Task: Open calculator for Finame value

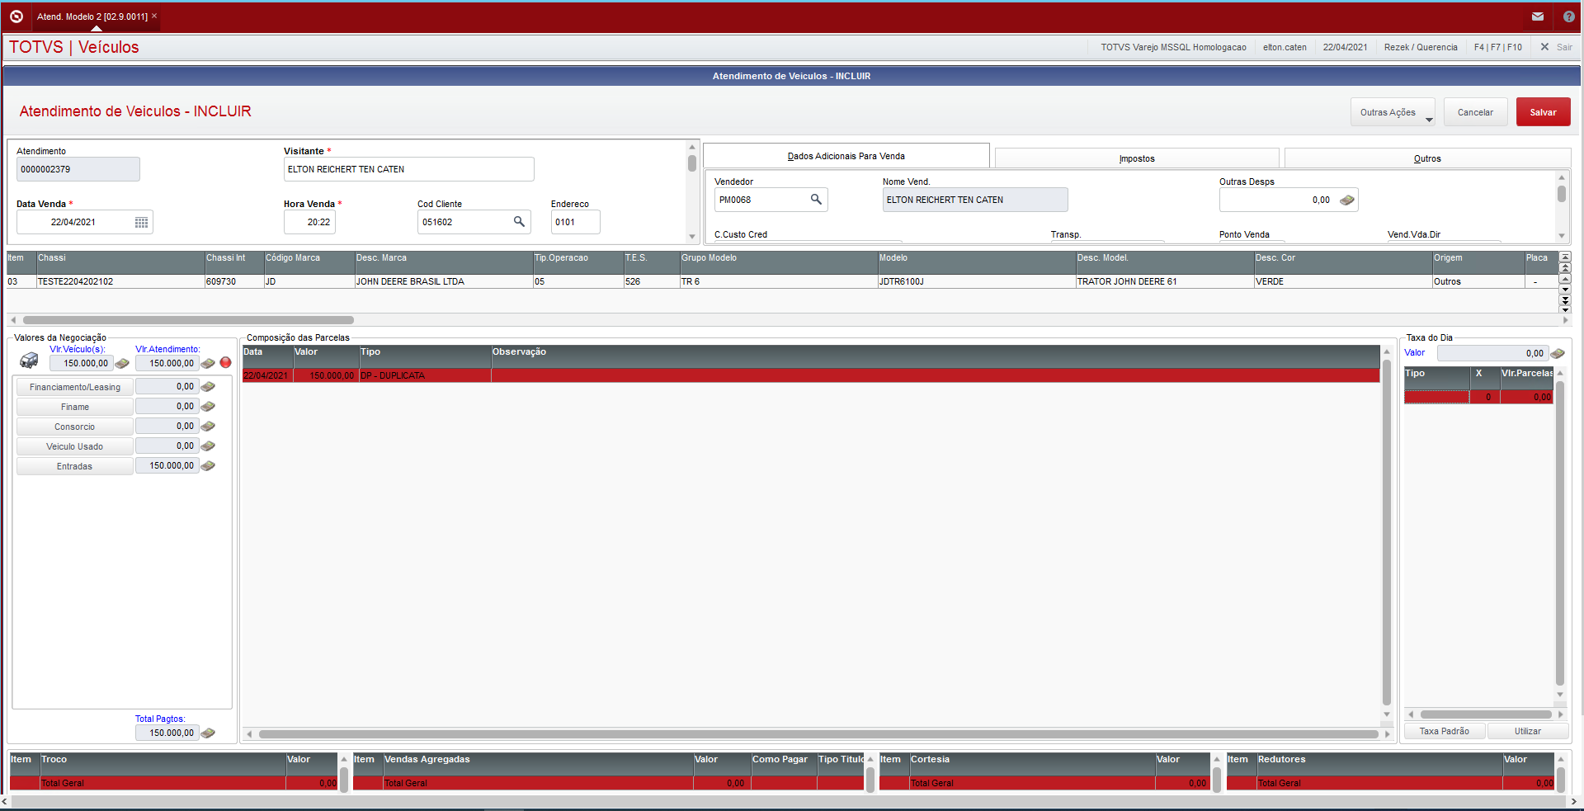Action: click(x=208, y=406)
